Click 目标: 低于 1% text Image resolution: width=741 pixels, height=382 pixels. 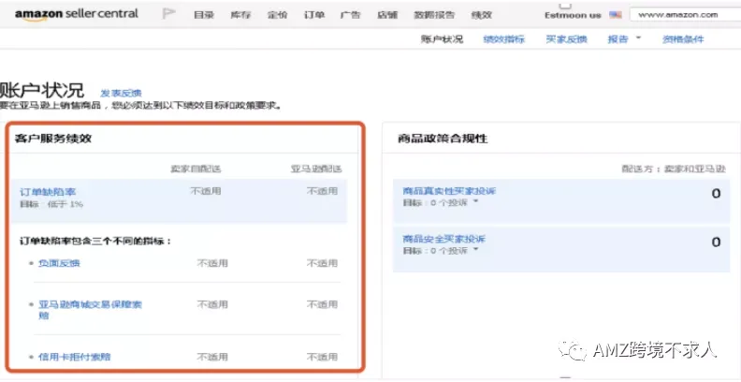tap(51, 204)
